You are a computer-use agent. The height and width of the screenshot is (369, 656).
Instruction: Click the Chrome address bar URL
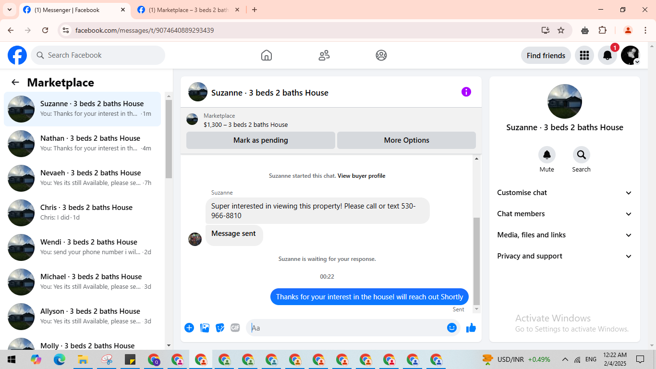[x=145, y=30]
